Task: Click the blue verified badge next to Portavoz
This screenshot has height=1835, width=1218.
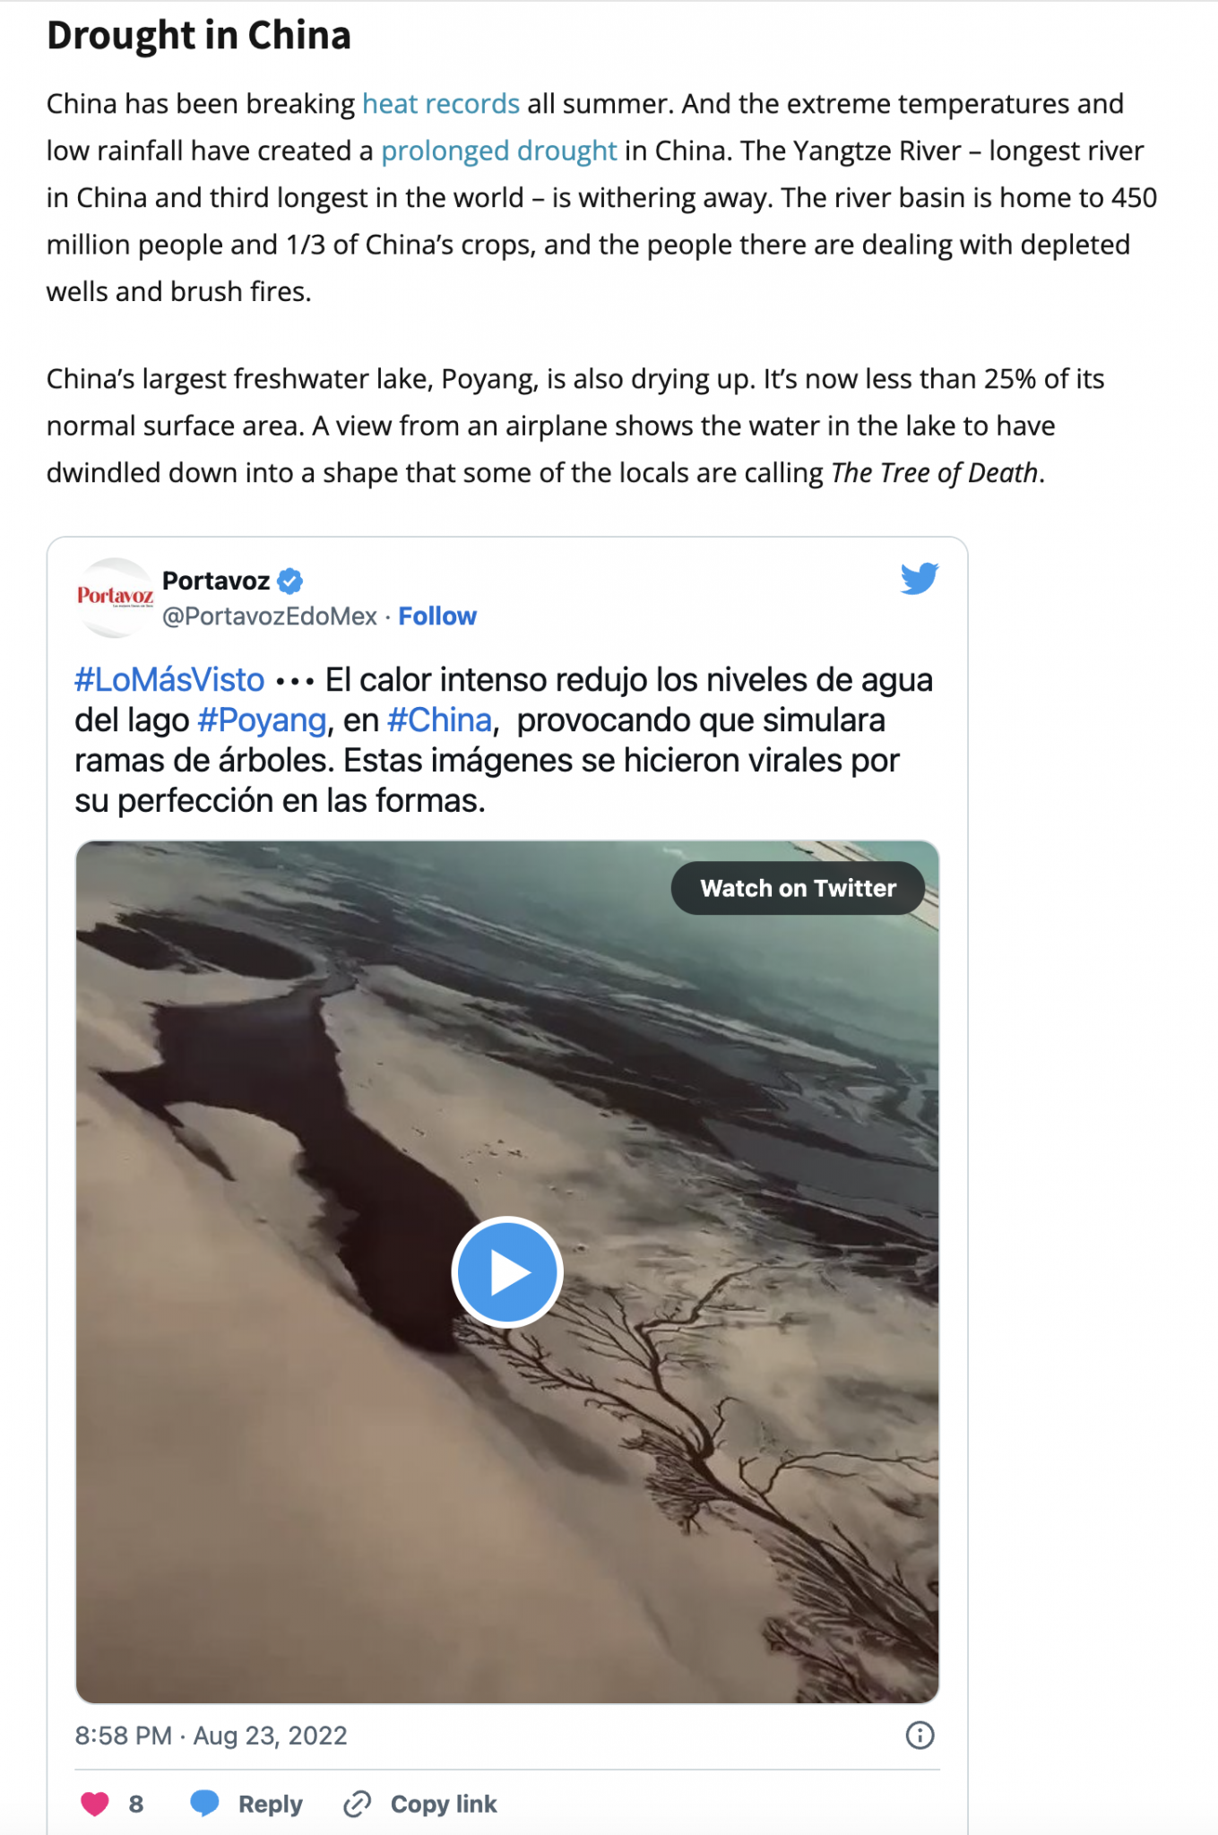Action: (289, 582)
